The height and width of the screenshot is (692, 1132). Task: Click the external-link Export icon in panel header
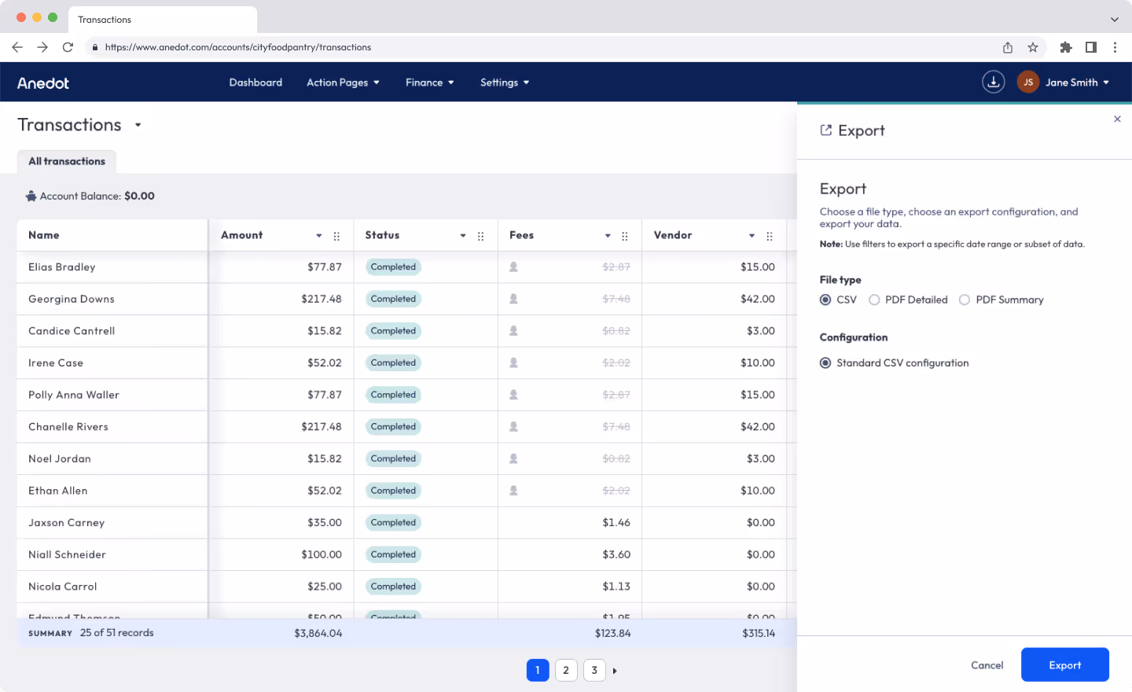point(825,130)
